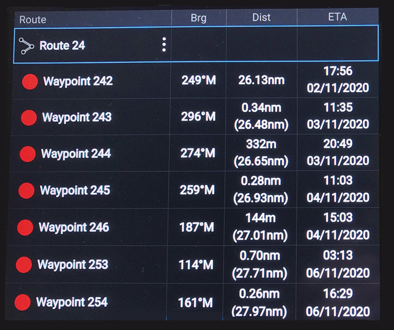
Task: Click the 161°M bearing value
Action: tap(196, 302)
